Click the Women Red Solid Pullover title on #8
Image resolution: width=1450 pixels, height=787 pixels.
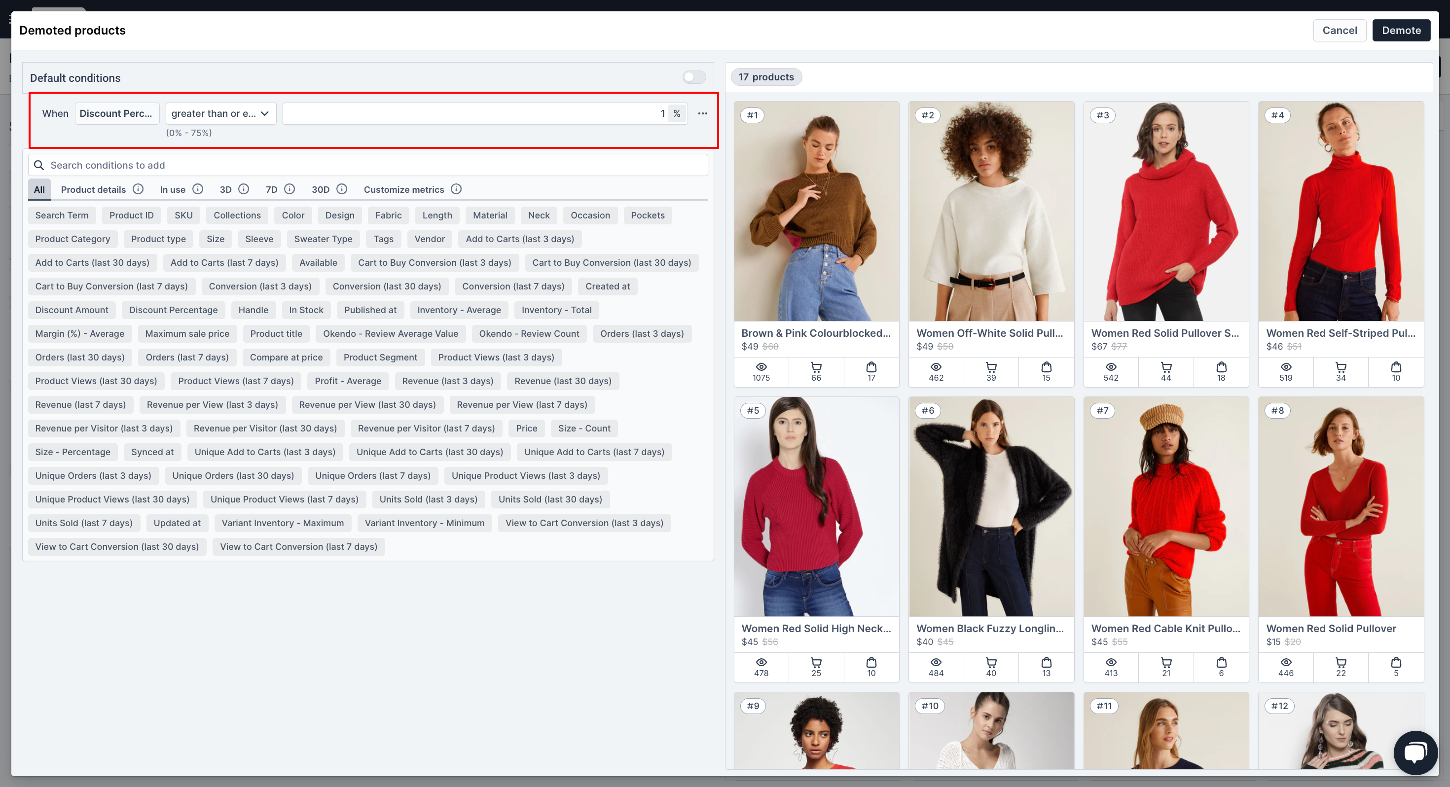(x=1331, y=628)
